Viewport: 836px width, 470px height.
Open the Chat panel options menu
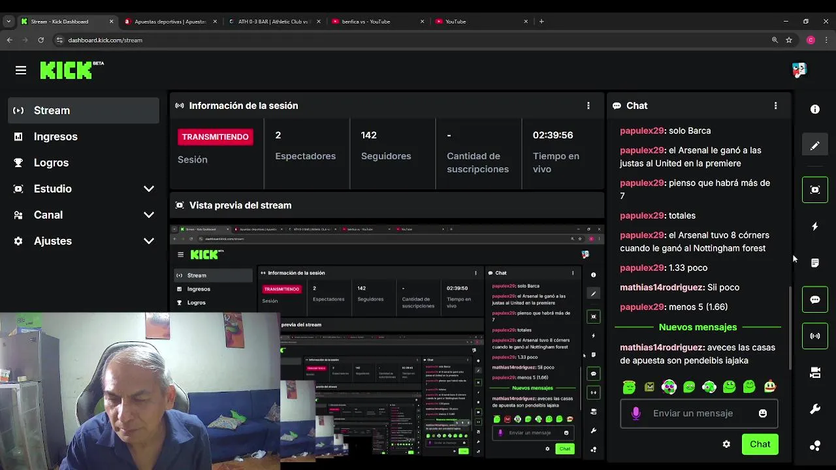coord(775,106)
